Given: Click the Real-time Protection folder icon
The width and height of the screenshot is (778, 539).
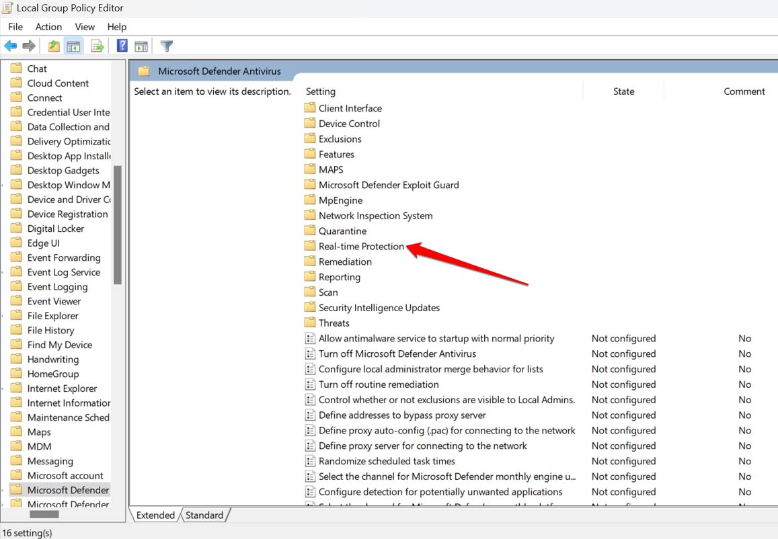Looking at the screenshot, I should coord(309,246).
